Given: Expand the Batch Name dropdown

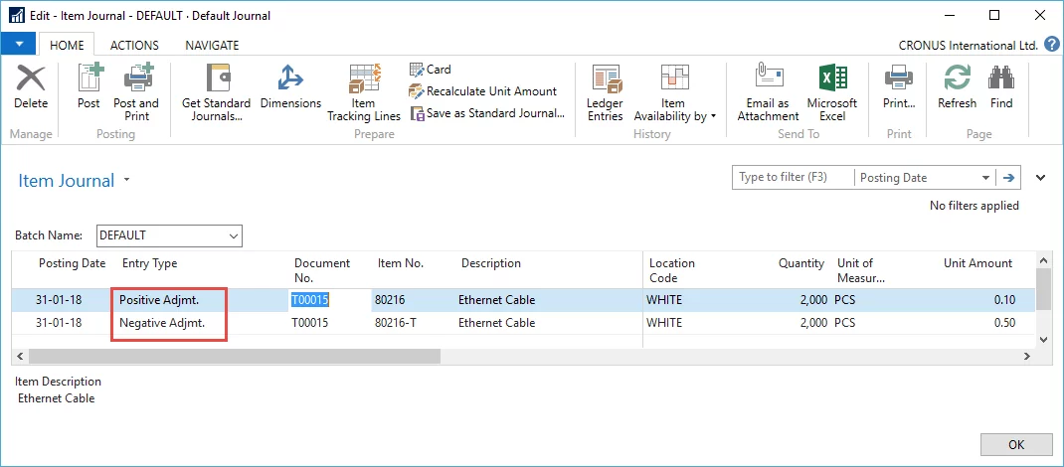Looking at the screenshot, I should coord(234,235).
